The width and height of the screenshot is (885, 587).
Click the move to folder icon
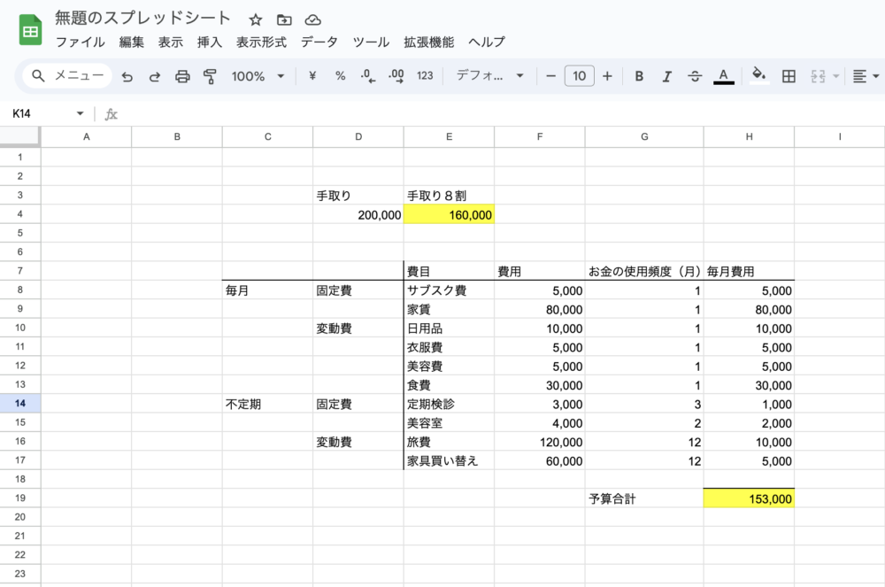(x=283, y=19)
